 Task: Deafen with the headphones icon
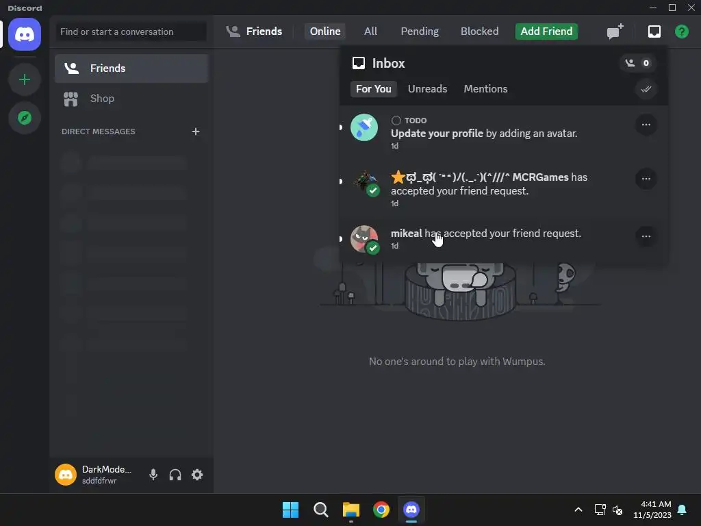point(175,475)
